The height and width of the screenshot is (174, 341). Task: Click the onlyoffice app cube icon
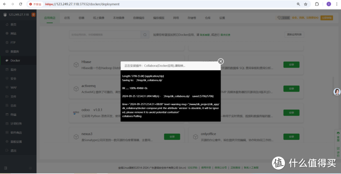click(x=195, y=137)
